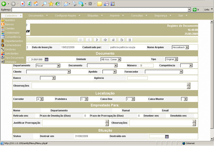This screenshot has height=146, width=214.
Task: Click the yellow note toolbar icon
Action: point(100,3)
